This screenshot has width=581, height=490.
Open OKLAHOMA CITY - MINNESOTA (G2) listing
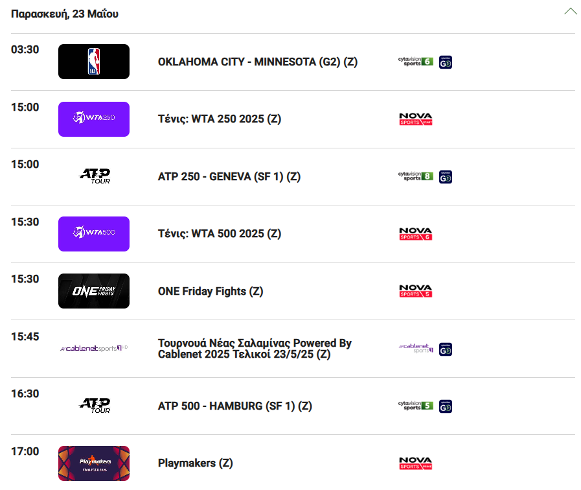pyautogui.click(x=258, y=62)
